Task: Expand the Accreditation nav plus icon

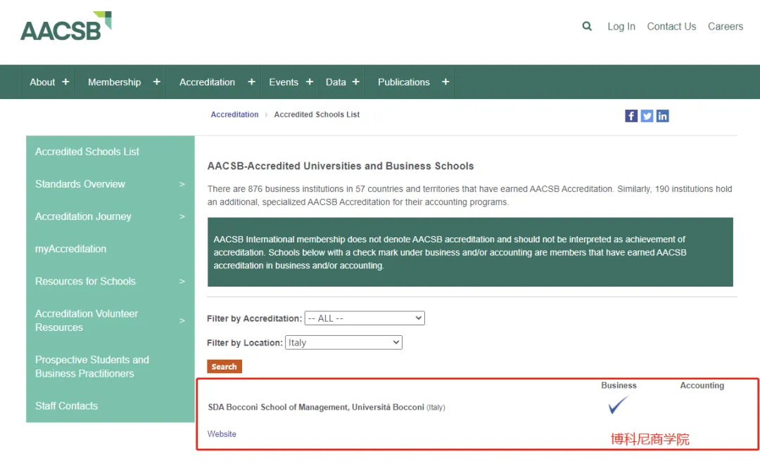Action: pyautogui.click(x=251, y=82)
